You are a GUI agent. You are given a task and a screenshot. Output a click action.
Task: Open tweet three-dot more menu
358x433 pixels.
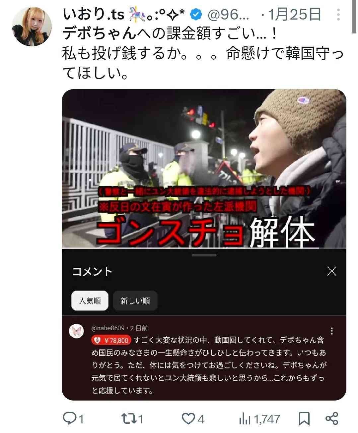click(338, 15)
